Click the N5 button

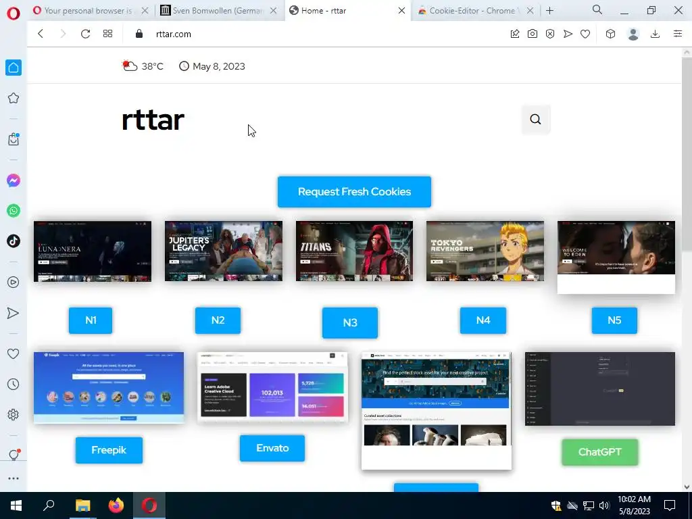[x=614, y=320]
